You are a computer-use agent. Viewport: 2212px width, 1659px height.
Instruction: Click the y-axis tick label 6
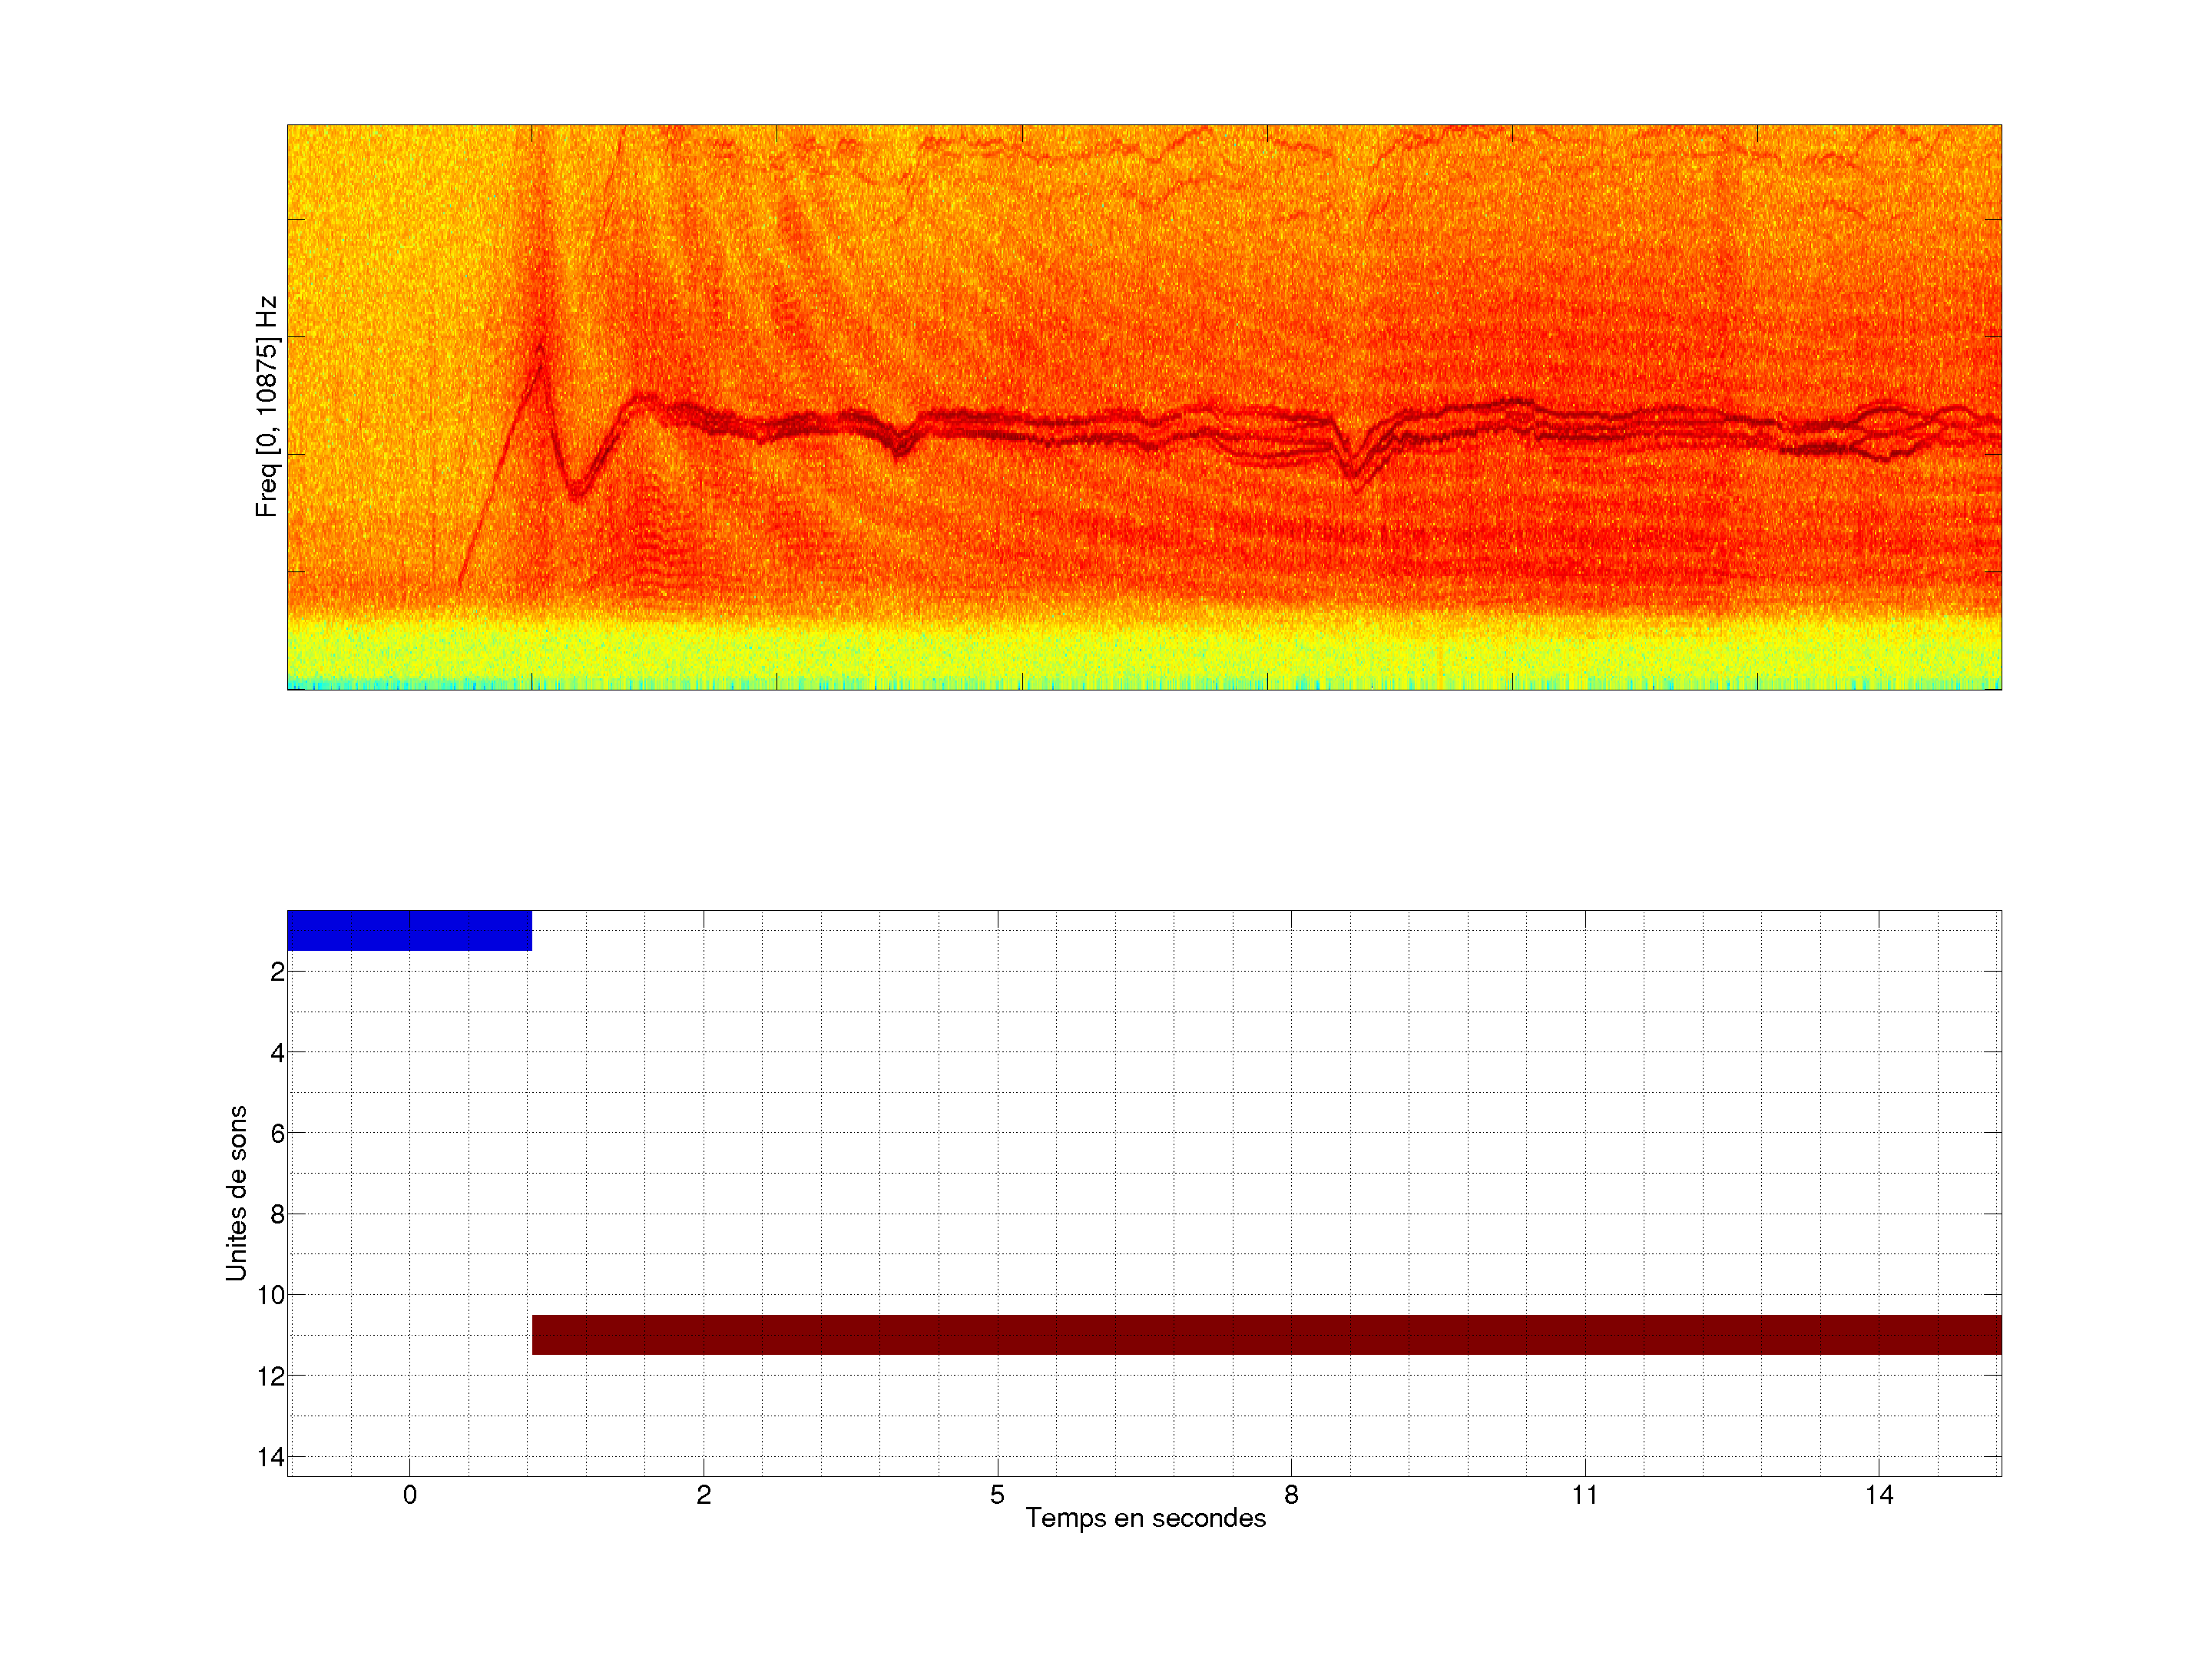click(277, 1134)
